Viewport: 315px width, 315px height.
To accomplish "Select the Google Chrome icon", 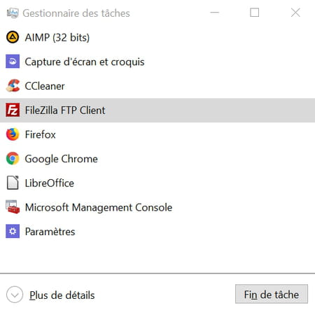I will coord(13,158).
